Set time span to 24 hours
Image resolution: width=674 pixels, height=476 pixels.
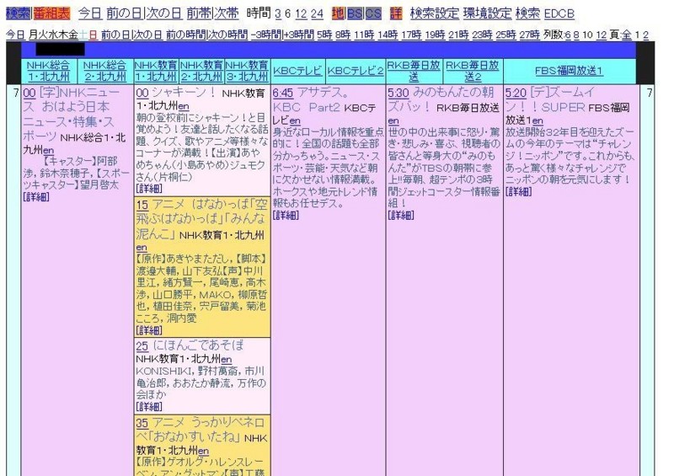pos(317,14)
